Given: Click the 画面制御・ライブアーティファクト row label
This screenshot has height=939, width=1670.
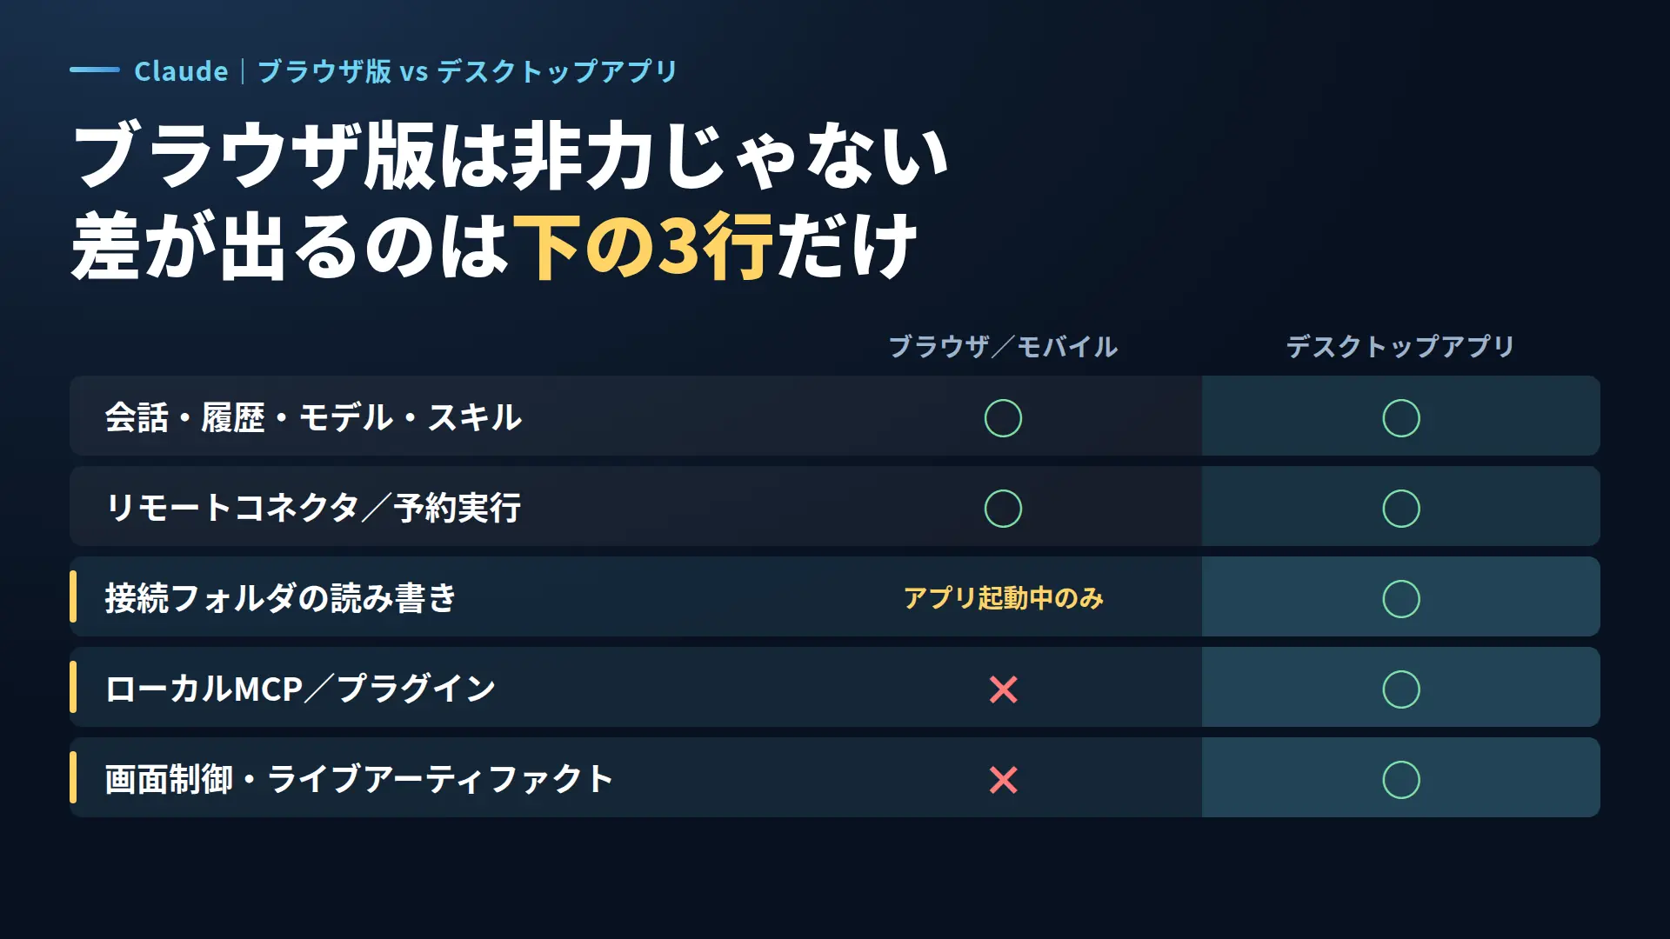Looking at the screenshot, I should [359, 779].
